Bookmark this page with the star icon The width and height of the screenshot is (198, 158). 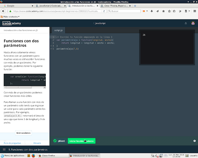coord(169,11)
